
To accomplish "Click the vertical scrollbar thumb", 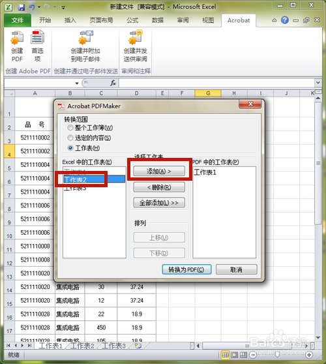I will pos(318,163).
